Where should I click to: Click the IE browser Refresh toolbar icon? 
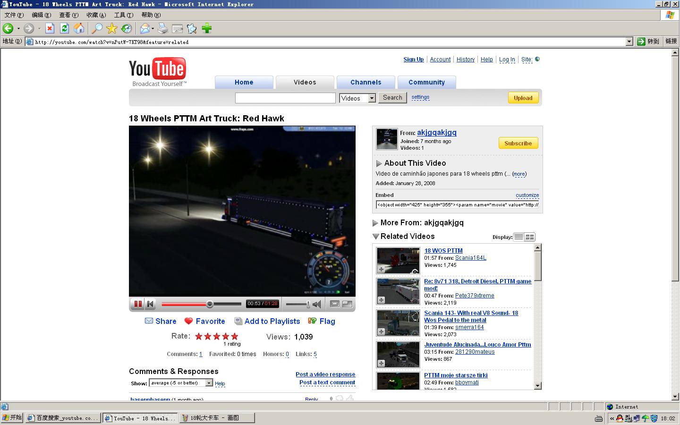pyautogui.click(x=64, y=29)
